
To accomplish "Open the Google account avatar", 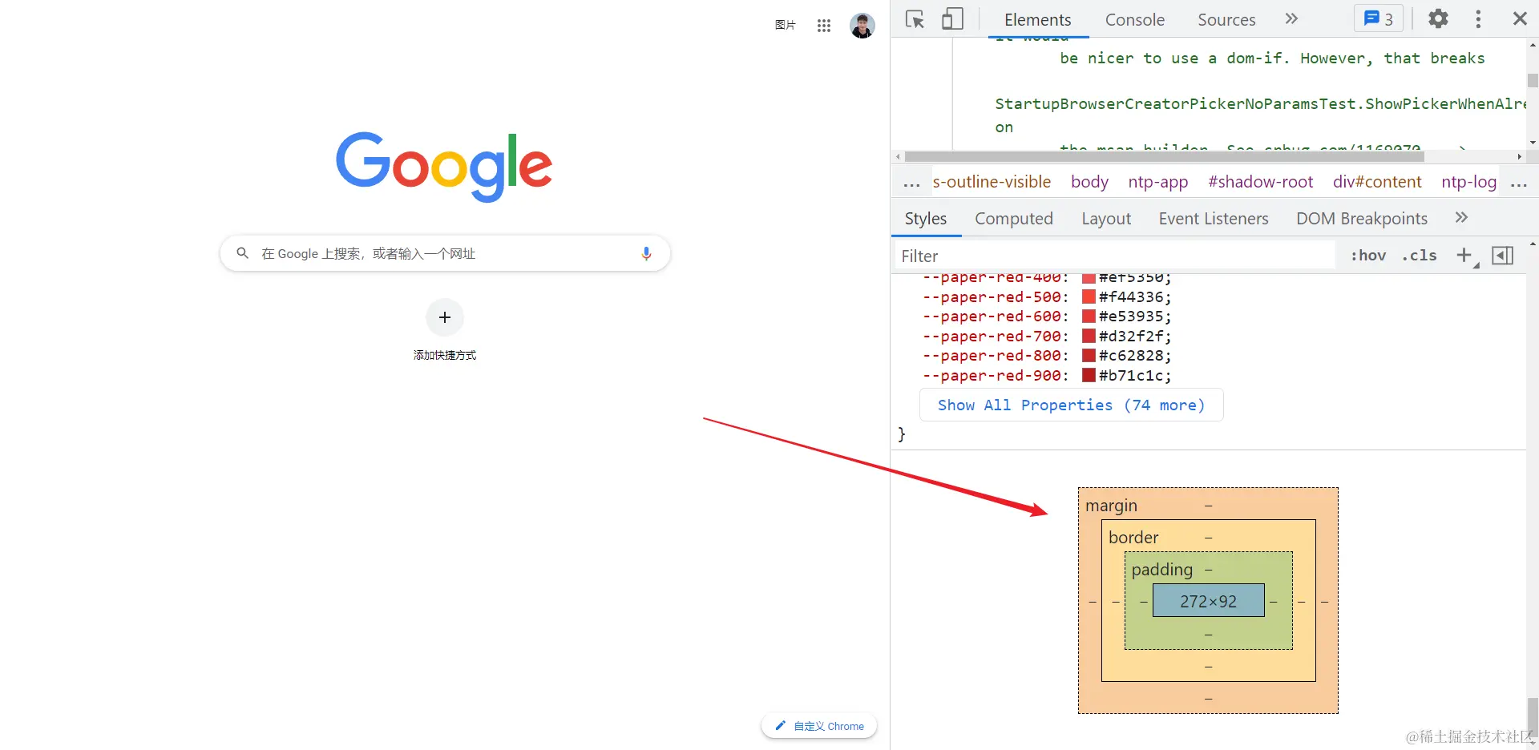I will pos(862,26).
